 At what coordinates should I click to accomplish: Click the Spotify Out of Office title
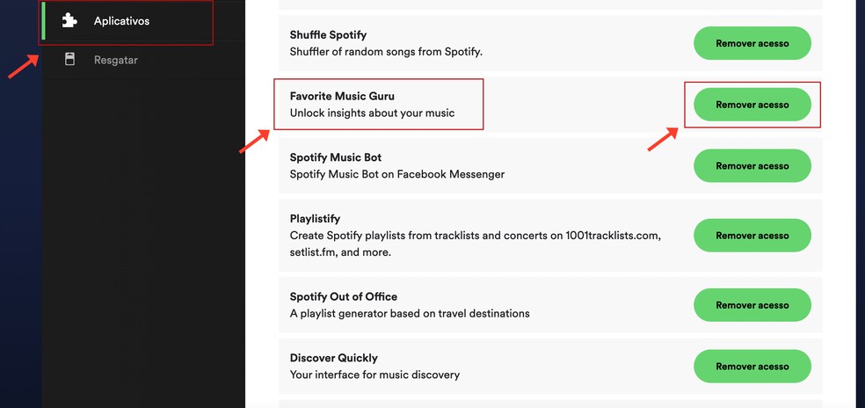(343, 296)
